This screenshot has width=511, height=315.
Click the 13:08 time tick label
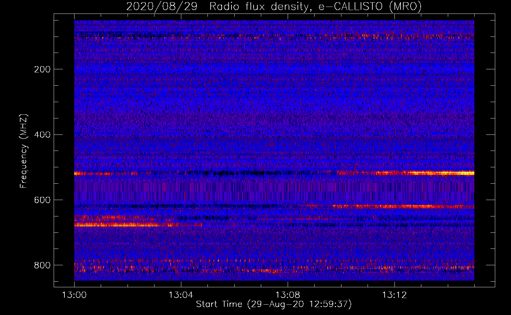point(288,295)
